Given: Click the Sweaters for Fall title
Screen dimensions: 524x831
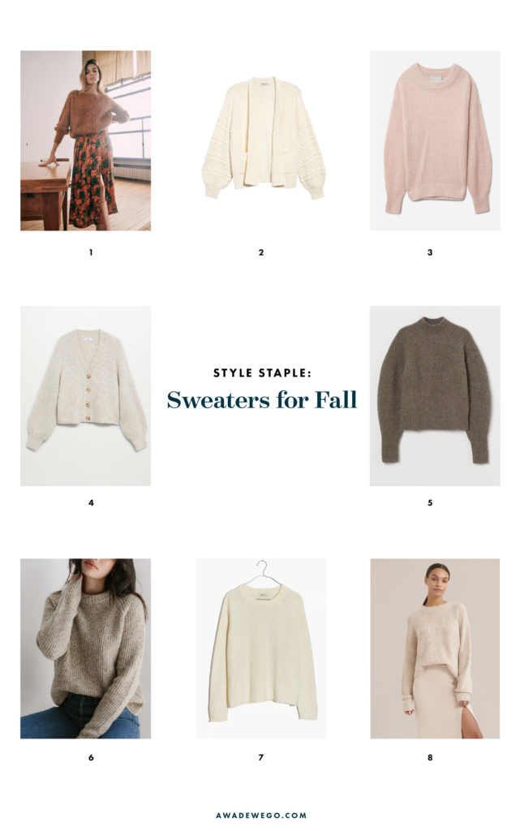Looking at the screenshot, I should coord(262,399).
